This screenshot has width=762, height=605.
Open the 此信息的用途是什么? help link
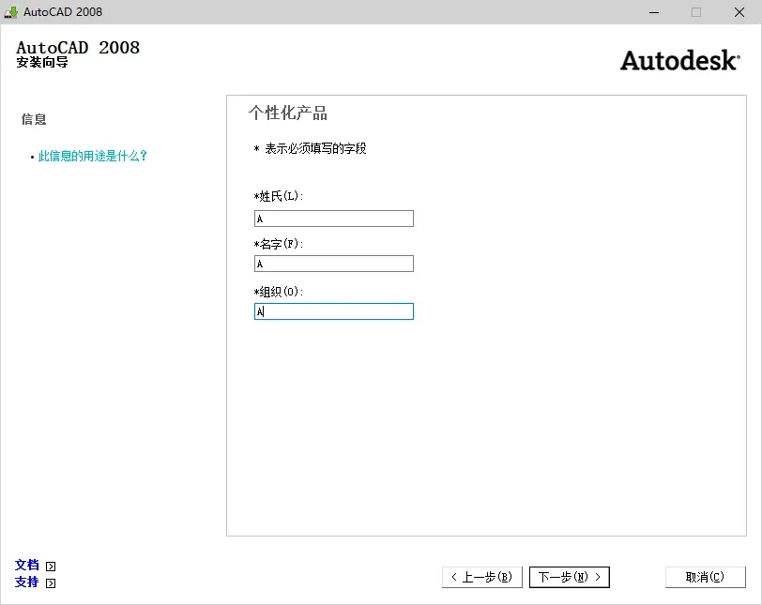tap(92, 156)
